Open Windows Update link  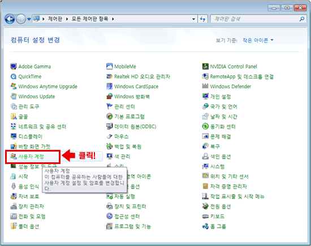[37, 96]
